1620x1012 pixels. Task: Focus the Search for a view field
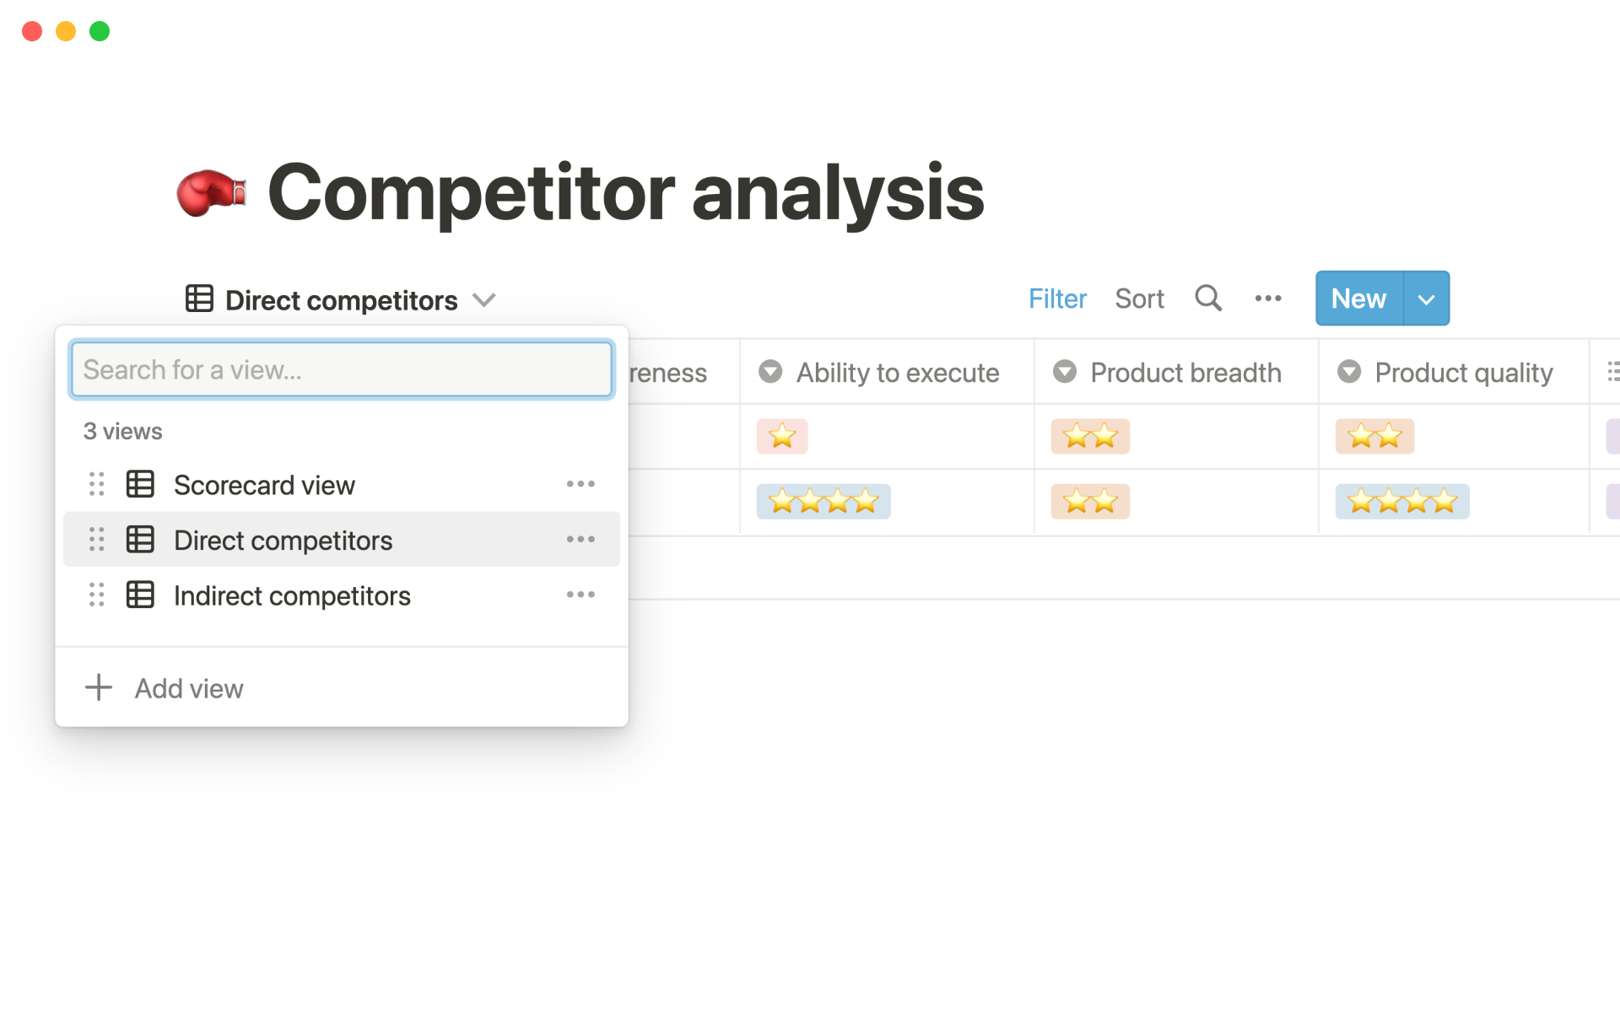click(x=342, y=369)
